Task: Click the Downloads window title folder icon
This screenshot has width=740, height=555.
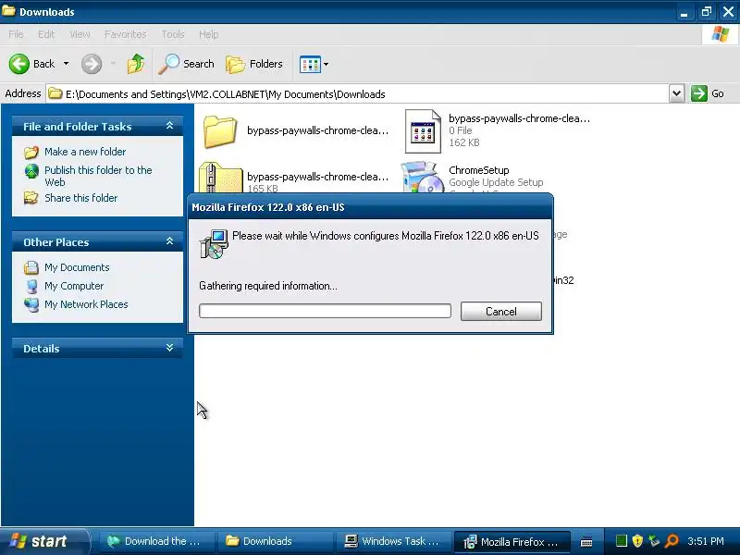Action: (x=8, y=10)
